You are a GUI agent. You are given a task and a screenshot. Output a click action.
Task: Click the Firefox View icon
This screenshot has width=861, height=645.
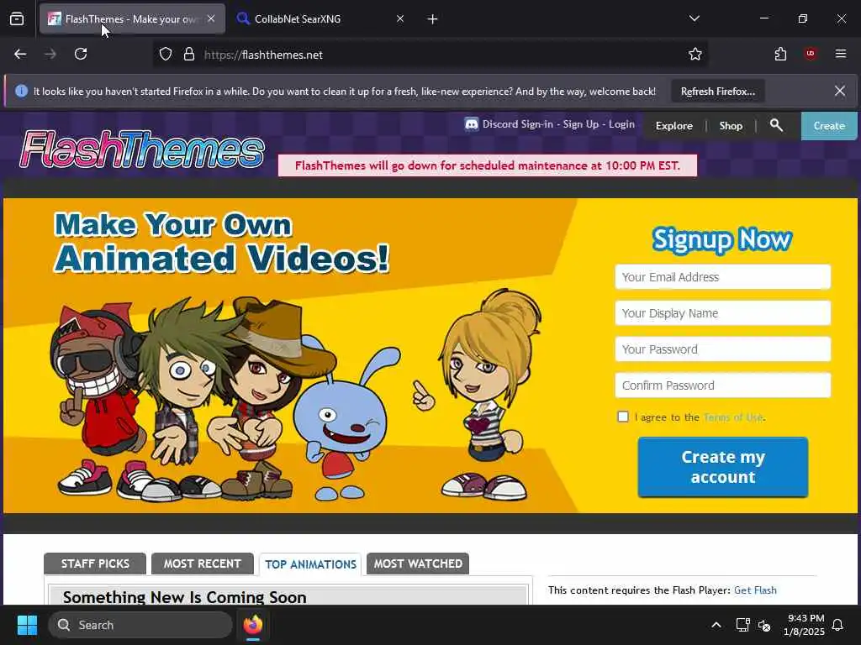[x=17, y=19]
